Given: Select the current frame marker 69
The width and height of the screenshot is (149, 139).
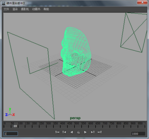Looking at the screenshot, I should [15, 126].
